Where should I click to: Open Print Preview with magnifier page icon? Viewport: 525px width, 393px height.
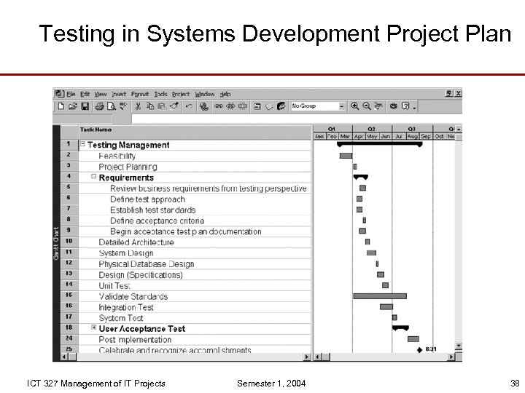111,106
